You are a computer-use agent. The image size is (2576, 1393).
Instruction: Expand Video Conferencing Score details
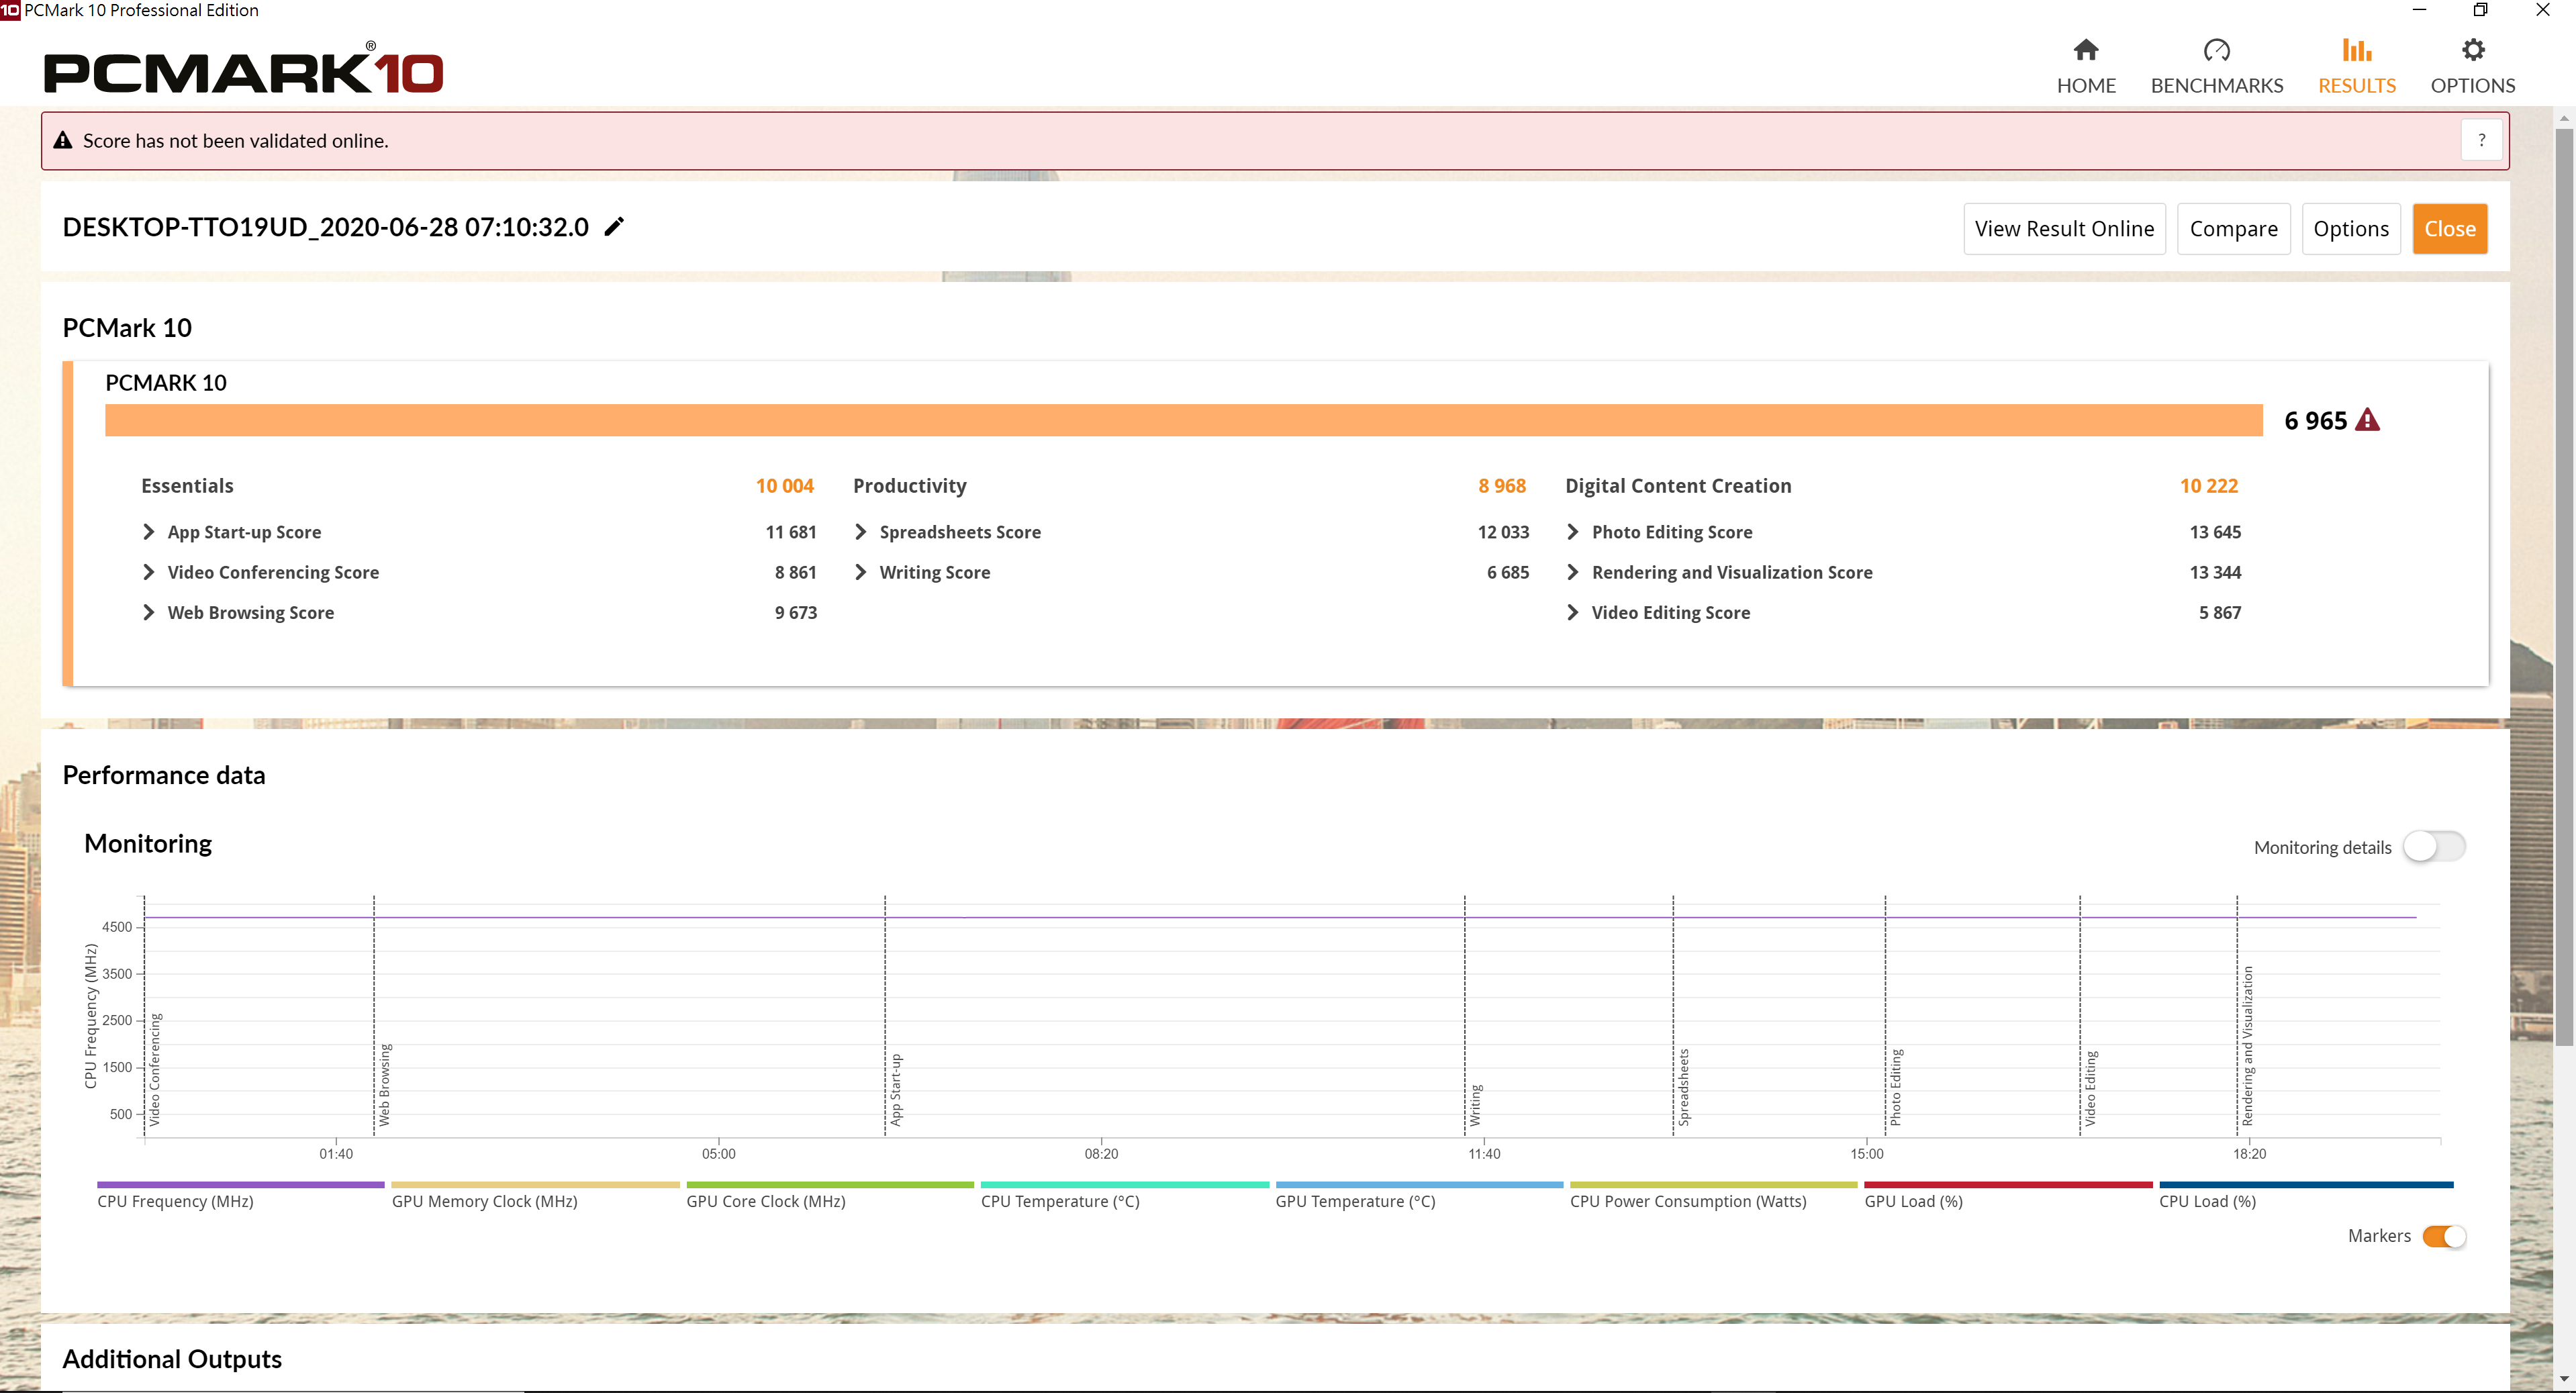click(x=149, y=572)
